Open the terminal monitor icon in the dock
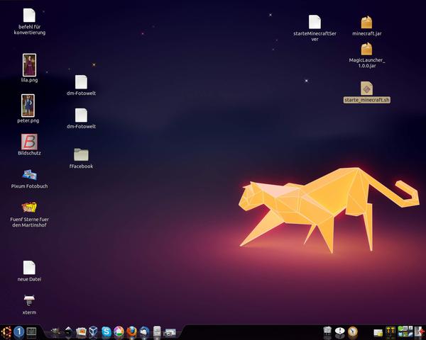This screenshot has width=426, height=340. tap(31, 332)
